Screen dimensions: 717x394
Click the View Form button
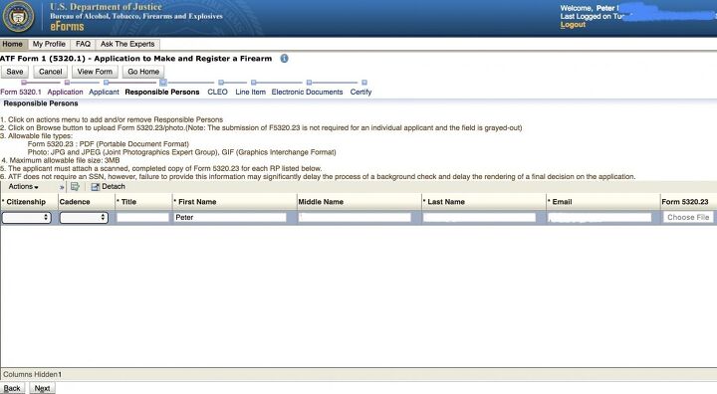pyautogui.click(x=95, y=72)
